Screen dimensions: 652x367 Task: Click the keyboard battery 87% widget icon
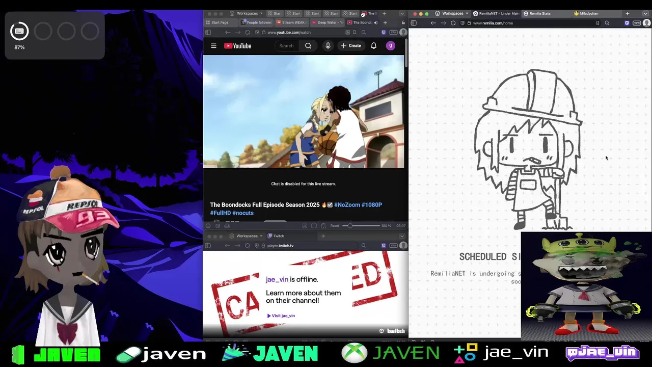19,32
